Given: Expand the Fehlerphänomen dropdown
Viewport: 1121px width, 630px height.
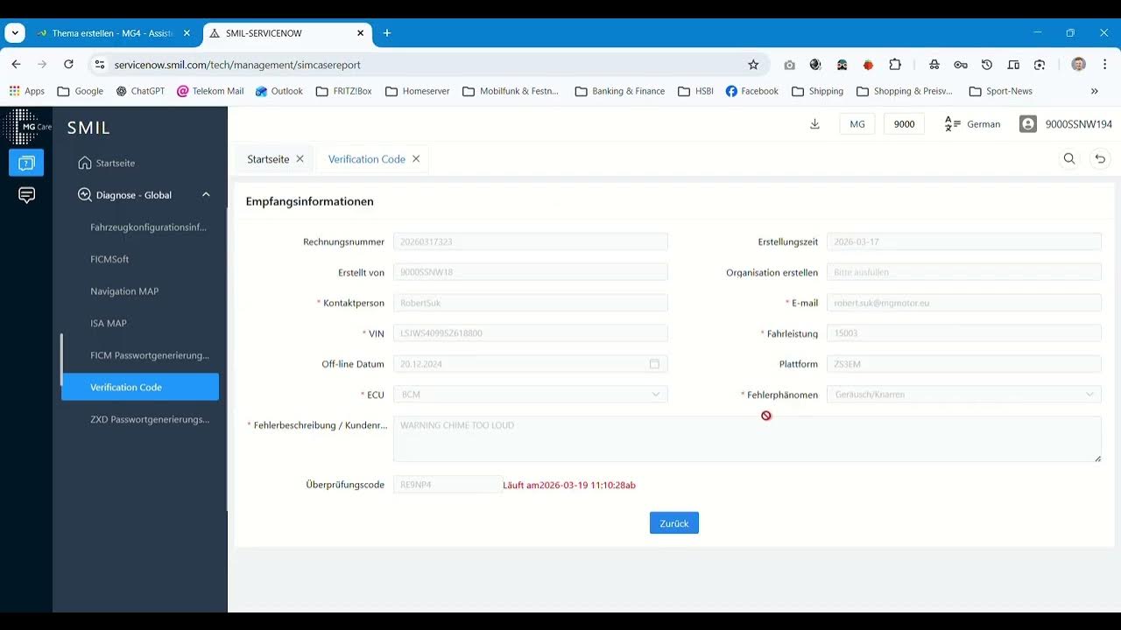Looking at the screenshot, I should pyautogui.click(x=963, y=395).
